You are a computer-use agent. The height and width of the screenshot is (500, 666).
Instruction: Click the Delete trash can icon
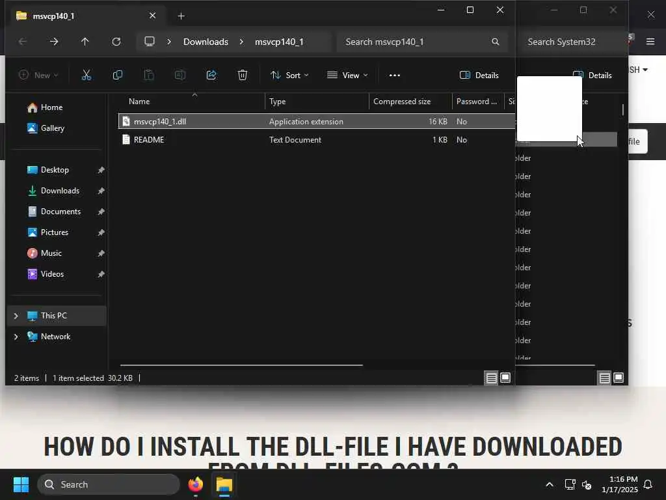click(x=243, y=76)
